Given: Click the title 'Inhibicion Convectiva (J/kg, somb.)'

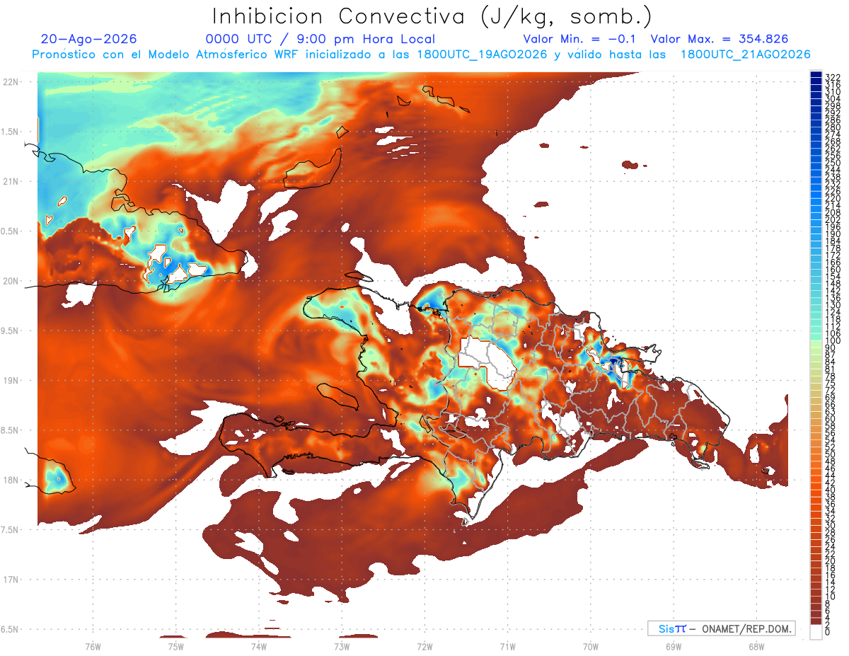Looking at the screenshot, I should click(x=433, y=17).
